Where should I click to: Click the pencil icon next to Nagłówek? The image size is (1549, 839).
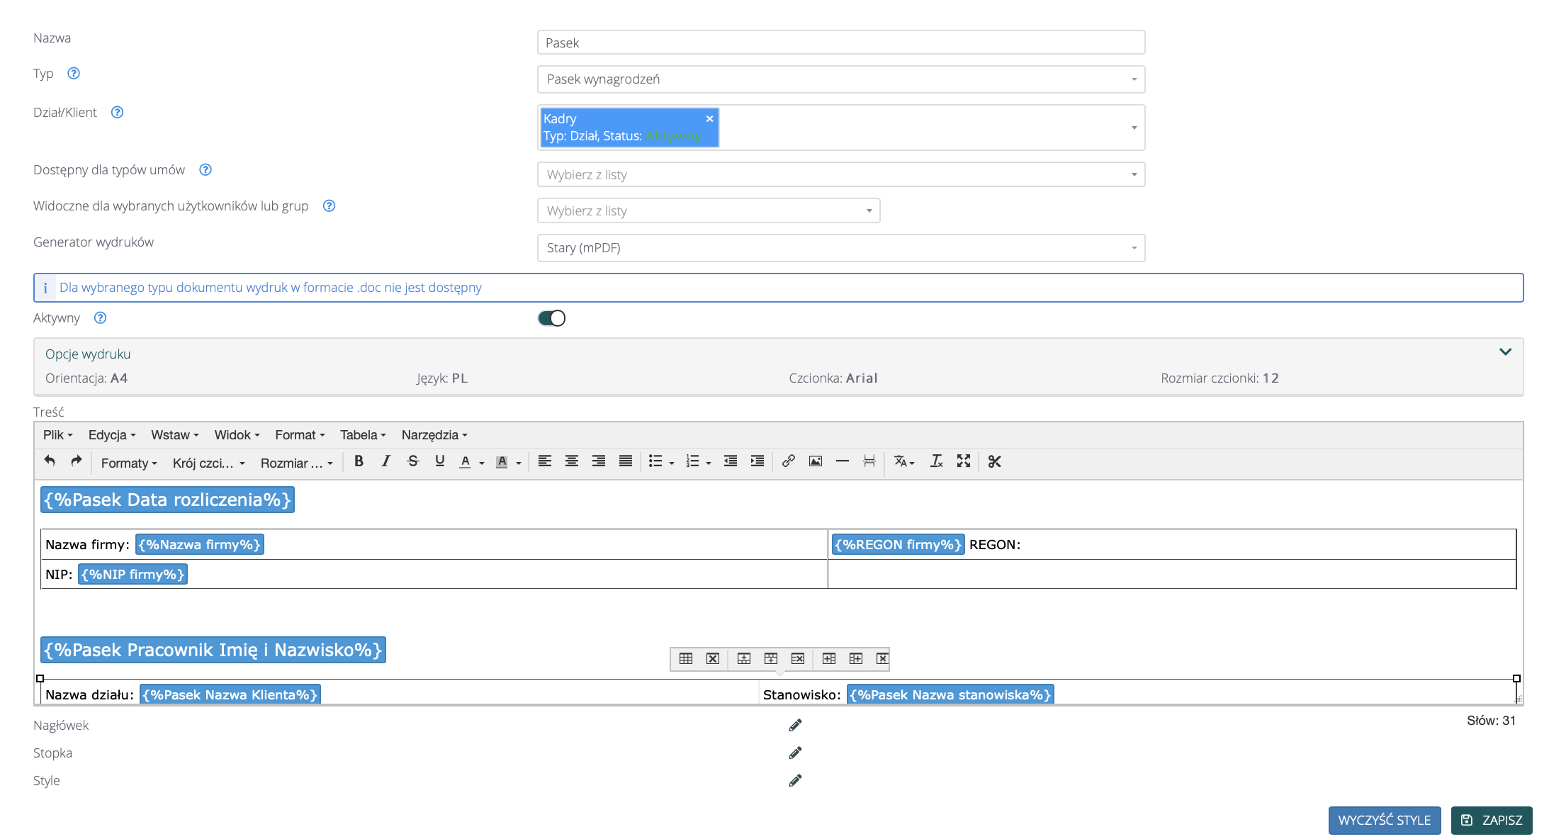coord(795,725)
